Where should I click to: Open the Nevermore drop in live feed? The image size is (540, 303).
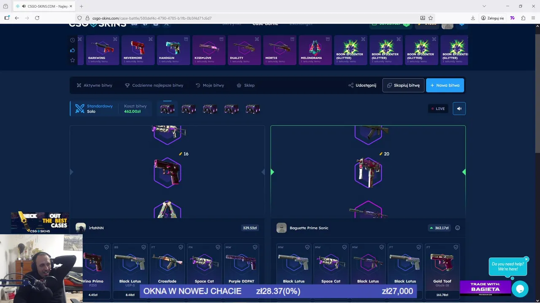point(138,50)
